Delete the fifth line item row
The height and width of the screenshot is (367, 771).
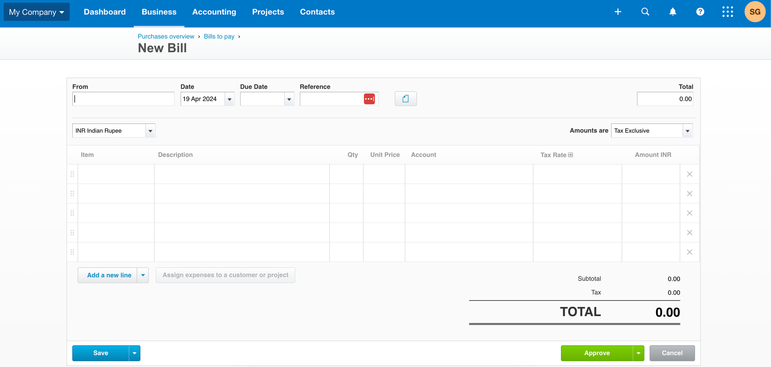pos(690,252)
